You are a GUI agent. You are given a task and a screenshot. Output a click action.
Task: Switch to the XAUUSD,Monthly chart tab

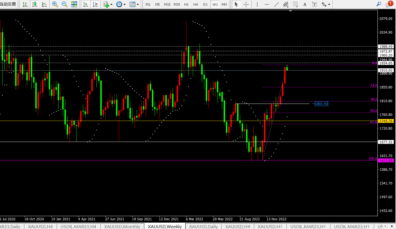pyautogui.click(x=122, y=226)
